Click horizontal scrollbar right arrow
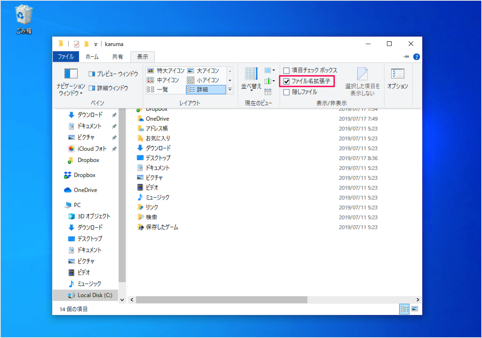482x338 pixels. point(418,300)
